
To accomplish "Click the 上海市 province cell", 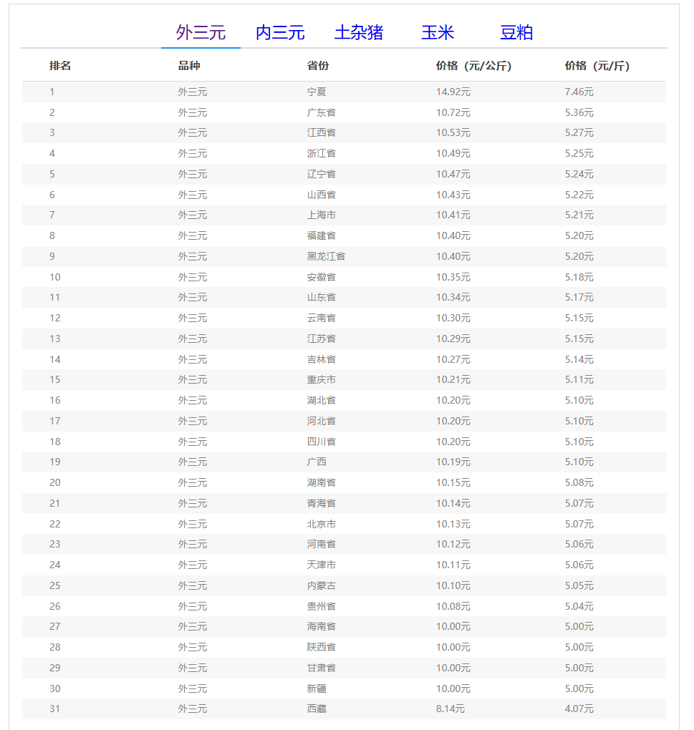I will tap(322, 215).
